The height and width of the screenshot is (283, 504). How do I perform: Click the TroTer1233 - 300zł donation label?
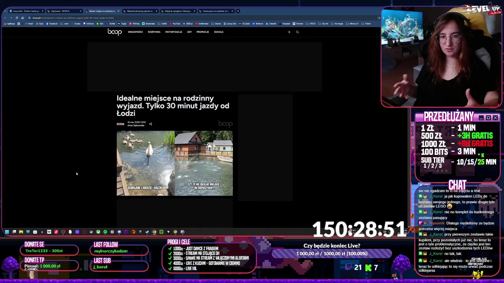point(44,251)
